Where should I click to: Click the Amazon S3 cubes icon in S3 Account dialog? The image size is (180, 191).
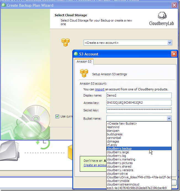[x=84, y=73]
